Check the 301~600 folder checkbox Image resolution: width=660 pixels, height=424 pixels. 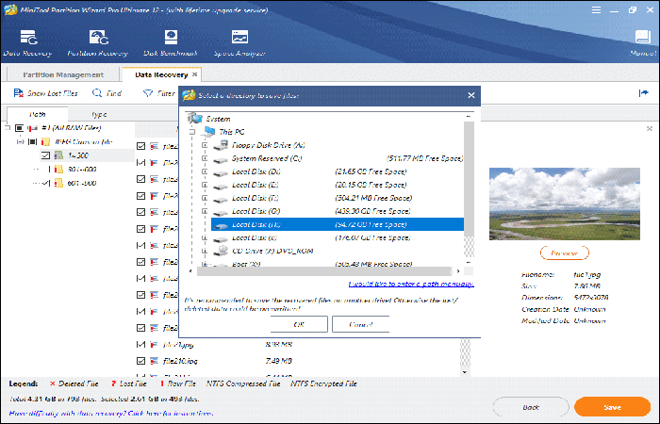click(x=47, y=169)
